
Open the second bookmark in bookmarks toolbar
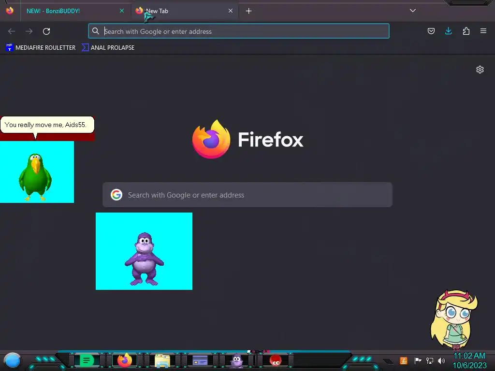[x=108, y=48]
